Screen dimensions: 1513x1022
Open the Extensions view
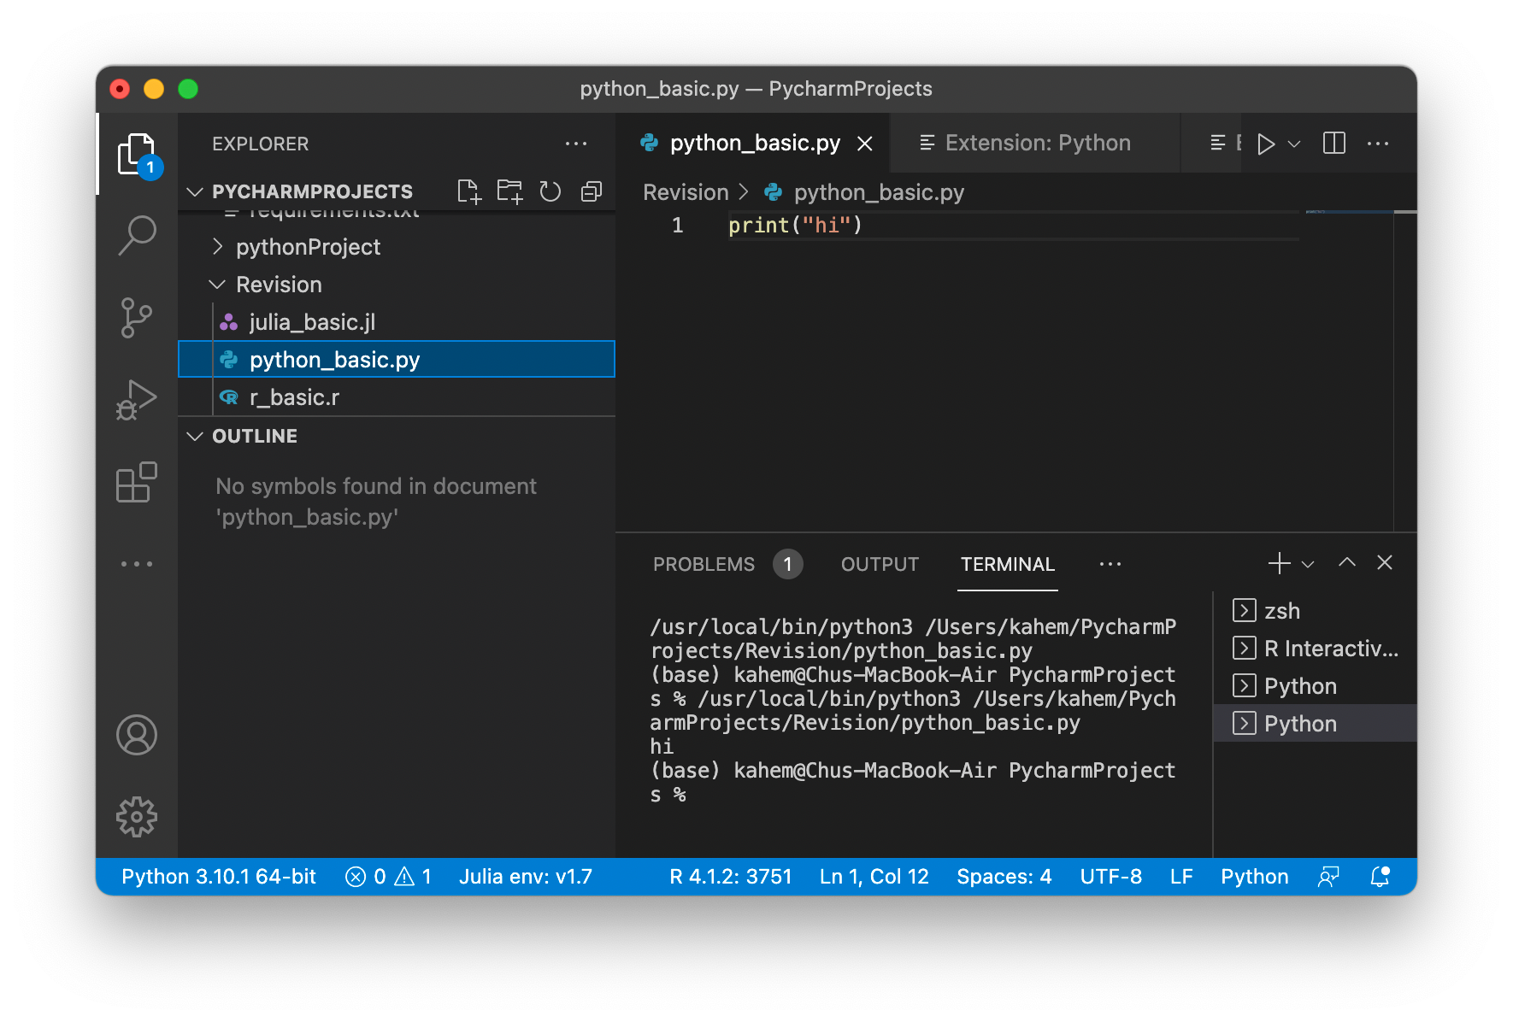(137, 483)
